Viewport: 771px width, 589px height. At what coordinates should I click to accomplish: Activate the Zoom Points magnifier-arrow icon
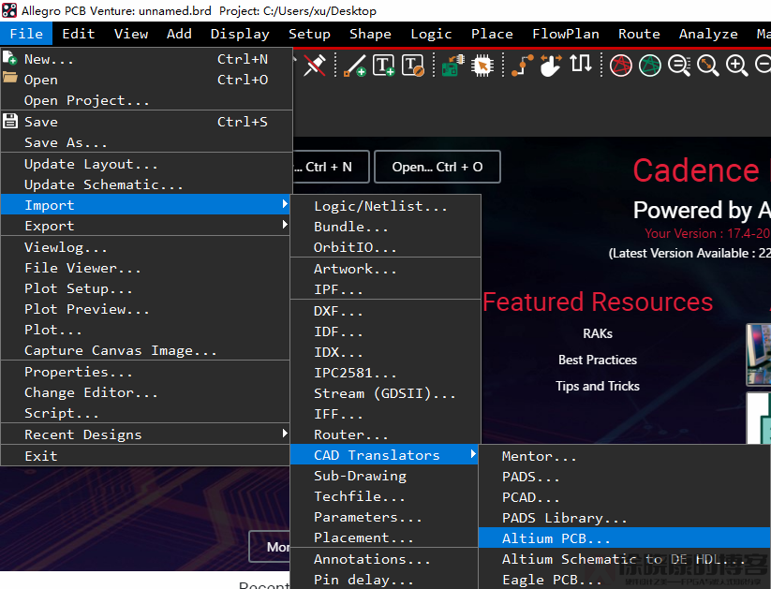[707, 66]
